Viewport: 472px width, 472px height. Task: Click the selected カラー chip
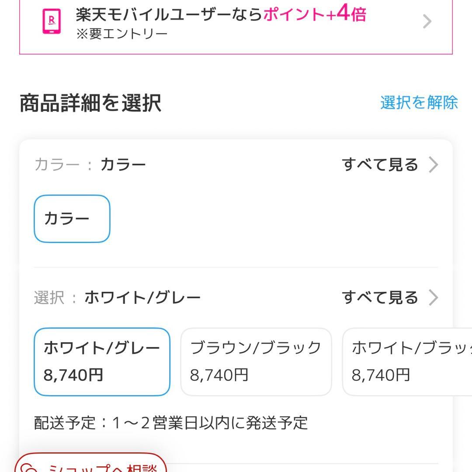(71, 218)
